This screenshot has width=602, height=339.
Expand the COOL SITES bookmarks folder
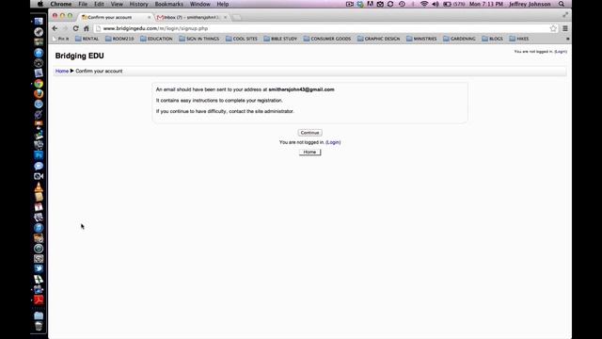point(242,39)
